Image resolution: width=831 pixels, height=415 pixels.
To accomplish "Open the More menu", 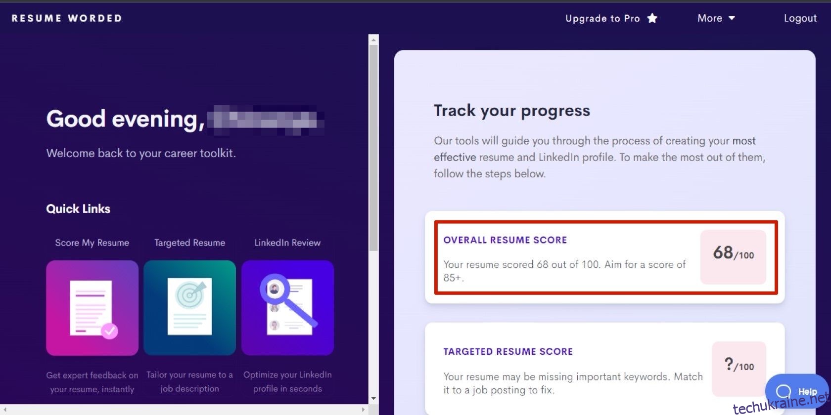I will click(x=716, y=18).
